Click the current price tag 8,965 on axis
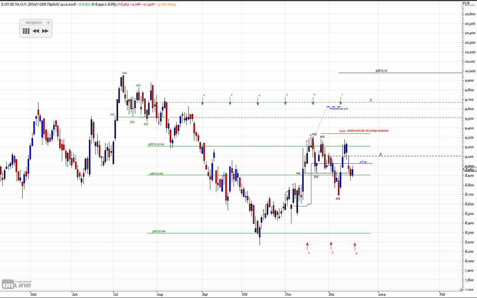The height and width of the screenshot is (298, 477). coord(469,170)
